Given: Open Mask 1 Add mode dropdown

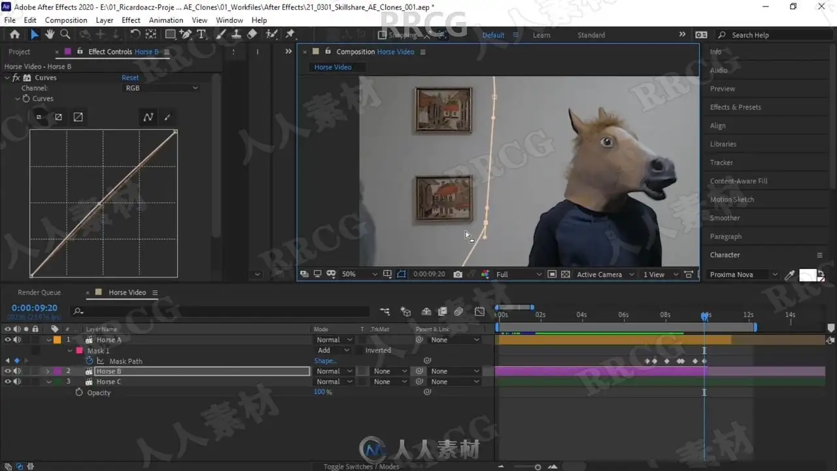Looking at the screenshot, I should [333, 351].
